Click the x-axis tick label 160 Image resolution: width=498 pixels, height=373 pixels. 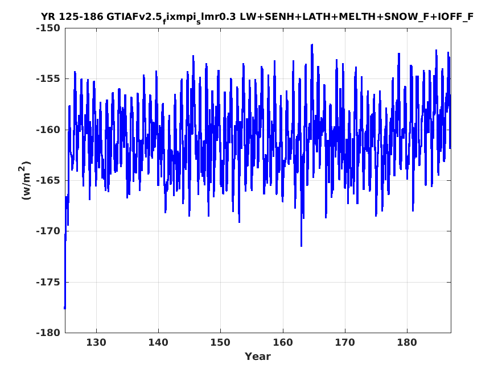(x=283, y=342)
